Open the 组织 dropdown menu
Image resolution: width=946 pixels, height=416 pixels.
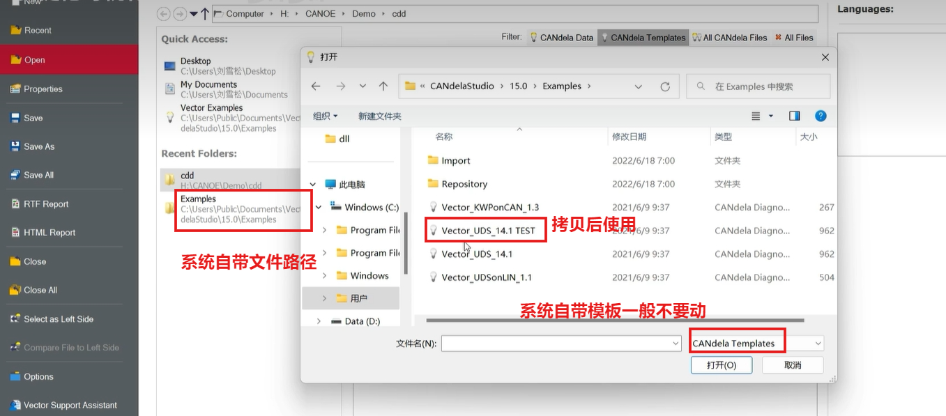(326, 116)
